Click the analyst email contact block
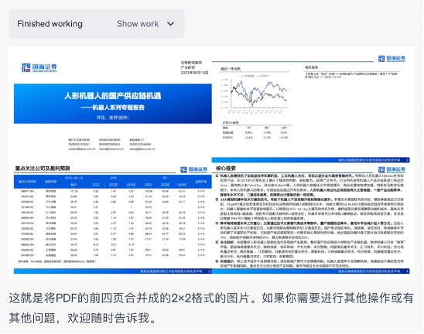Image resolution: width=424 pixels, height=334 pixels. tap(111, 145)
